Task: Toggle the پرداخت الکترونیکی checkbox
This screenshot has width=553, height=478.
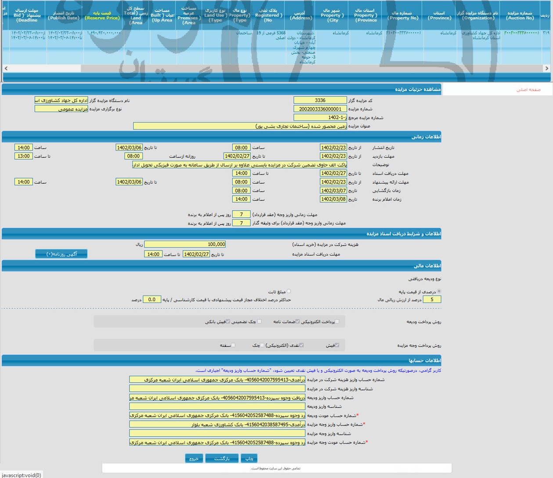Action: tap(337, 321)
